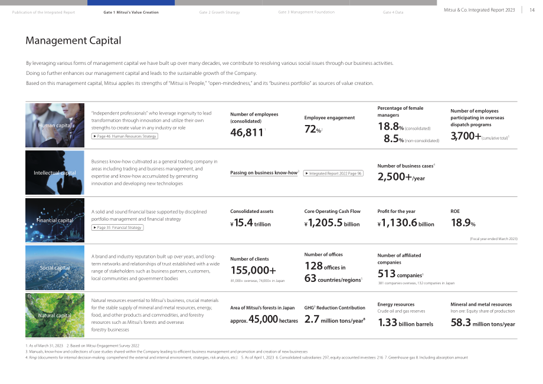Open the Gate 4 Data tab

393,12
